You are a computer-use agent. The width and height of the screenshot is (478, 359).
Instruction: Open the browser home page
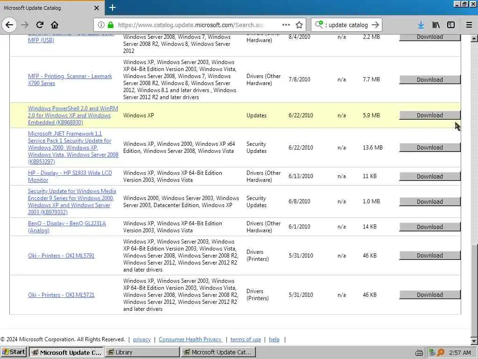click(55, 25)
